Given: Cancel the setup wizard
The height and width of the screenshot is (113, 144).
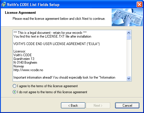Looking at the screenshot, I should click(x=127, y=106).
